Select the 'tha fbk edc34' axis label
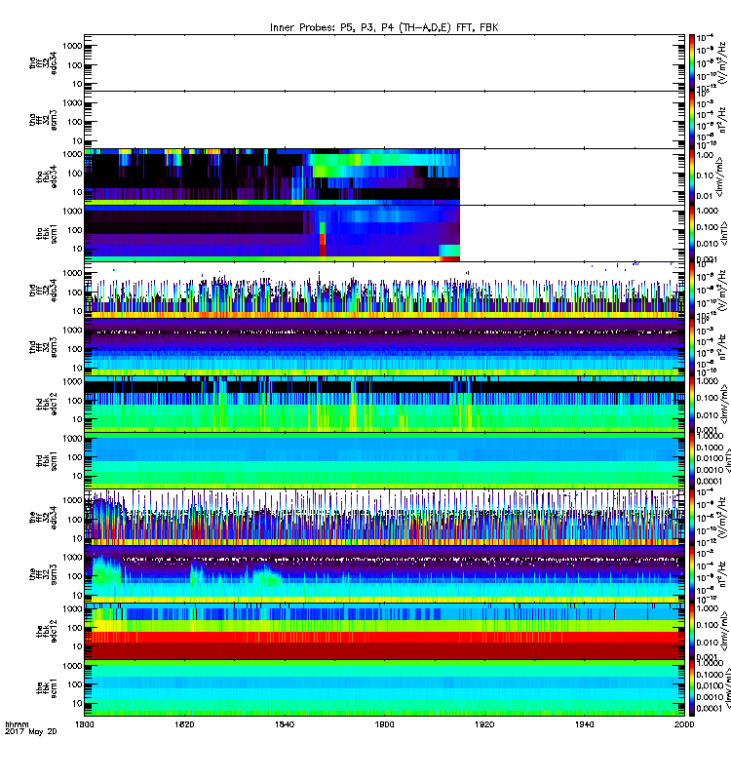The height and width of the screenshot is (780, 731). click(x=46, y=177)
